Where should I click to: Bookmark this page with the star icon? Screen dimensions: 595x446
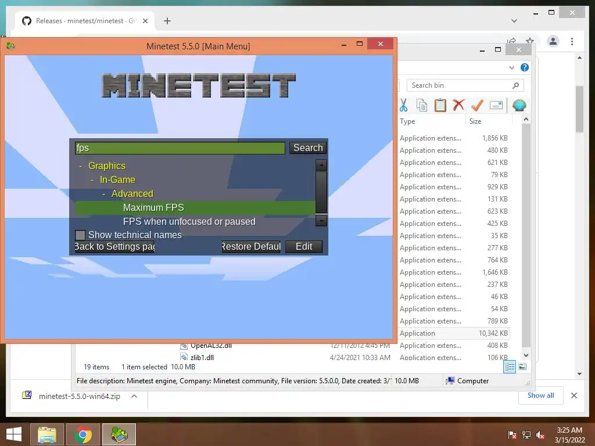point(530,41)
